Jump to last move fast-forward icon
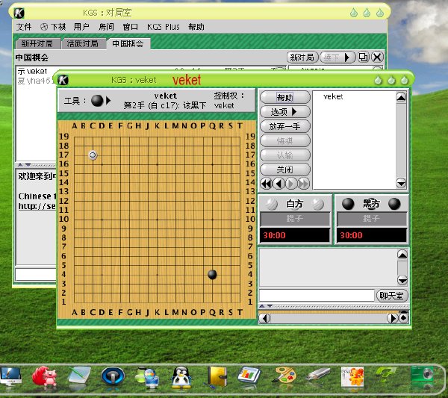The image size is (448, 398). 304,184
